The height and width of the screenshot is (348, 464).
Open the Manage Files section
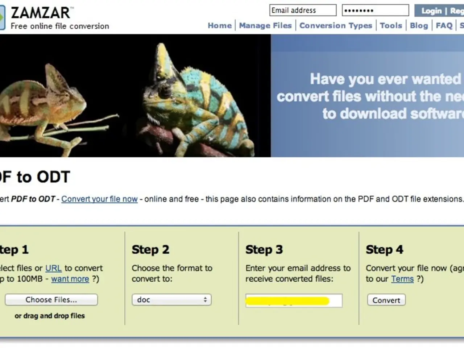(x=265, y=25)
